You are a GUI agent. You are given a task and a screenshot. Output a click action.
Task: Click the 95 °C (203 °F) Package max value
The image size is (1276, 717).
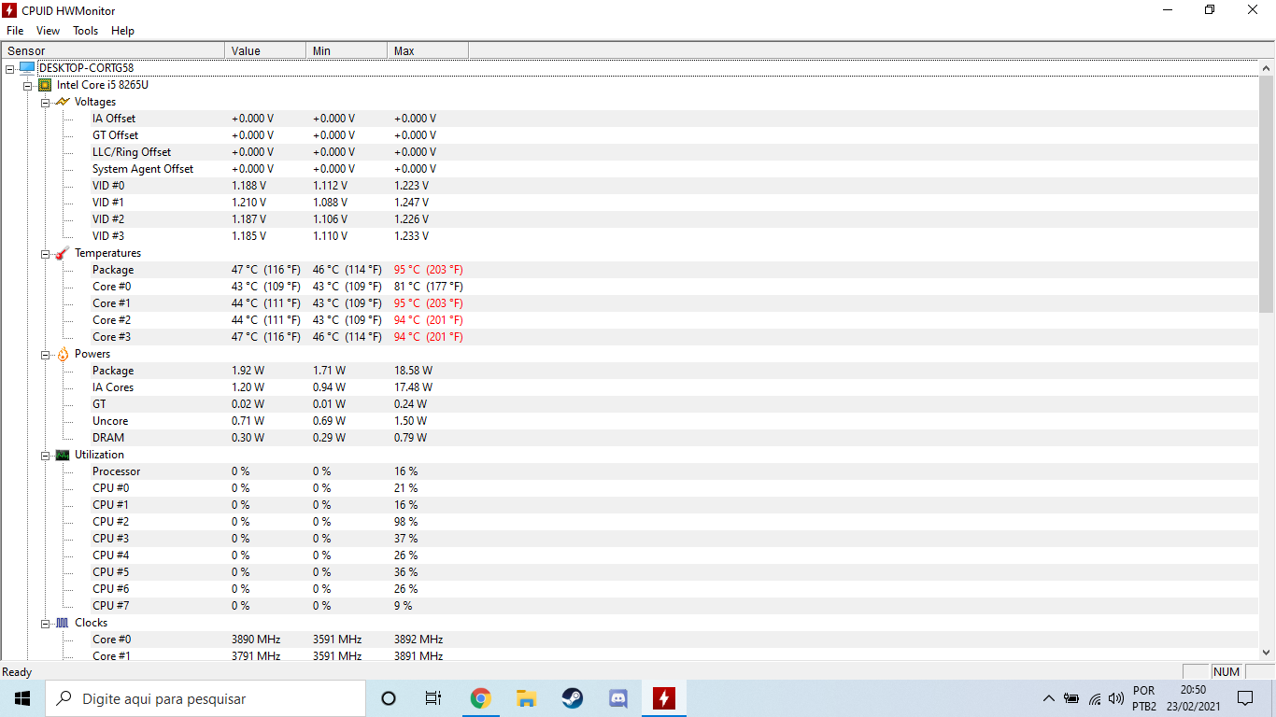point(428,270)
